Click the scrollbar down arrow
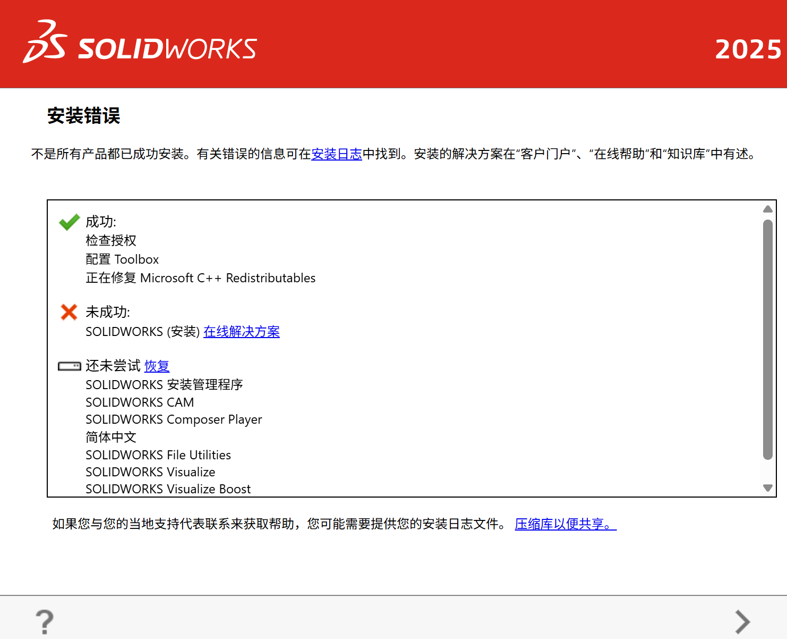 click(767, 488)
